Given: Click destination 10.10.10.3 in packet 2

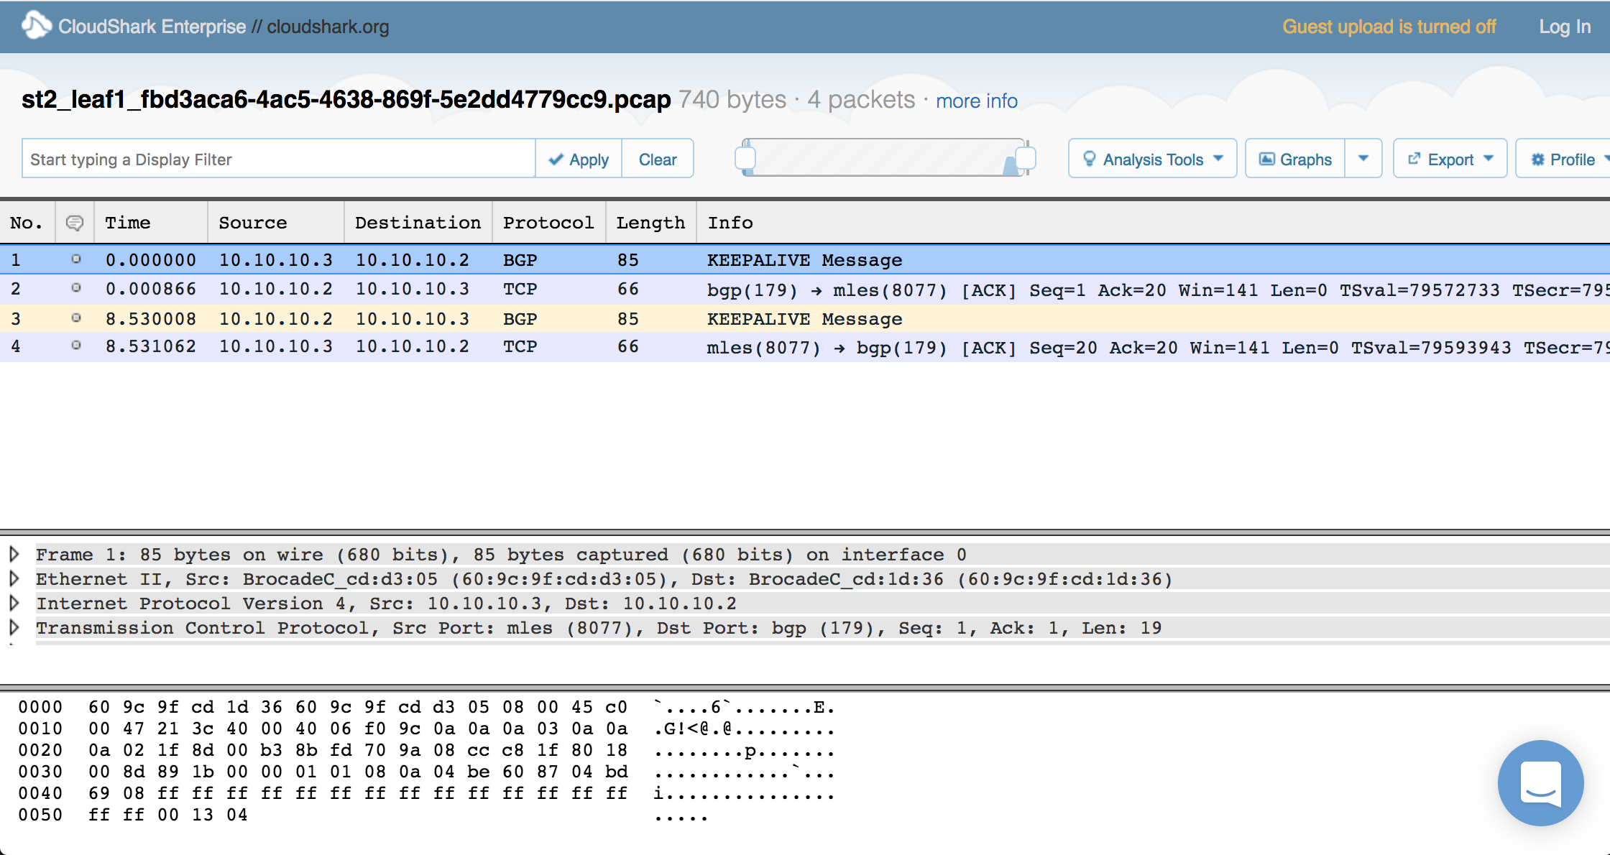Looking at the screenshot, I should click(x=413, y=289).
